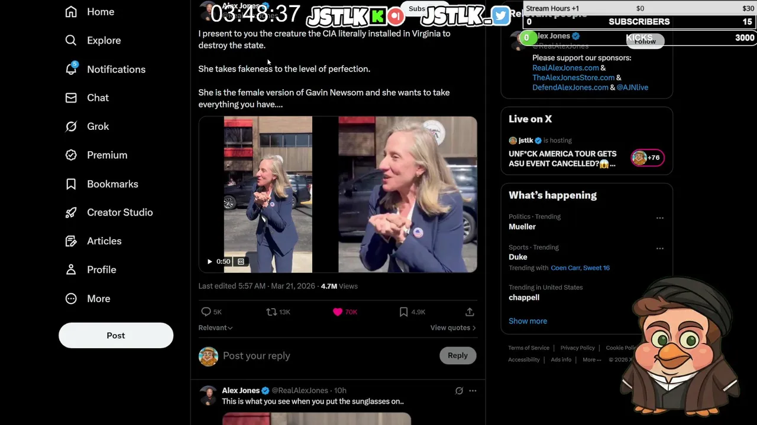Image resolution: width=757 pixels, height=425 pixels.
Task: Open more options for Duke trend
Action: point(659,249)
